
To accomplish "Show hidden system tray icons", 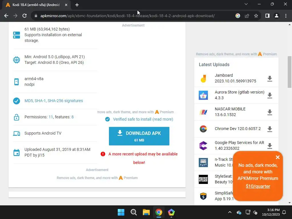I will (x=230, y=212).
